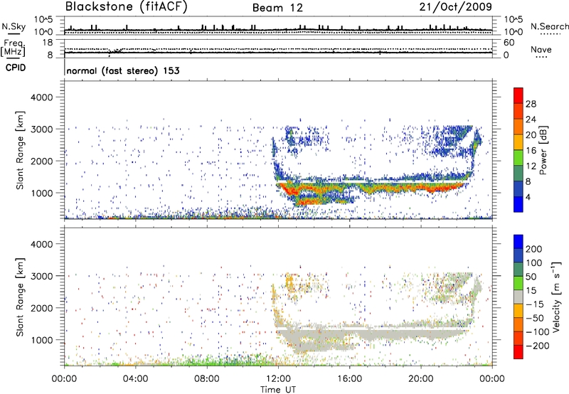The width and height of the screenshot is (569, 394).
Task: Select the Time UT axis label
Action: pos(278,390)
